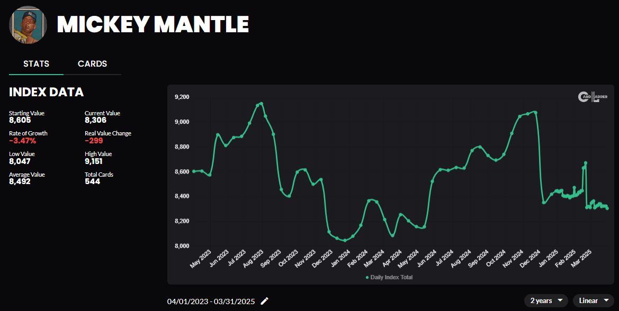Open the Mickey Mantle card avatar
Viewport: 619px width, 311px height.
(28, 24)
